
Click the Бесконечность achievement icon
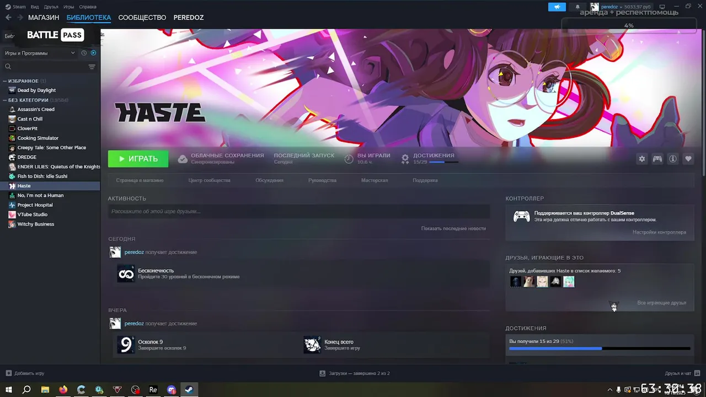[x=126, y=273]
